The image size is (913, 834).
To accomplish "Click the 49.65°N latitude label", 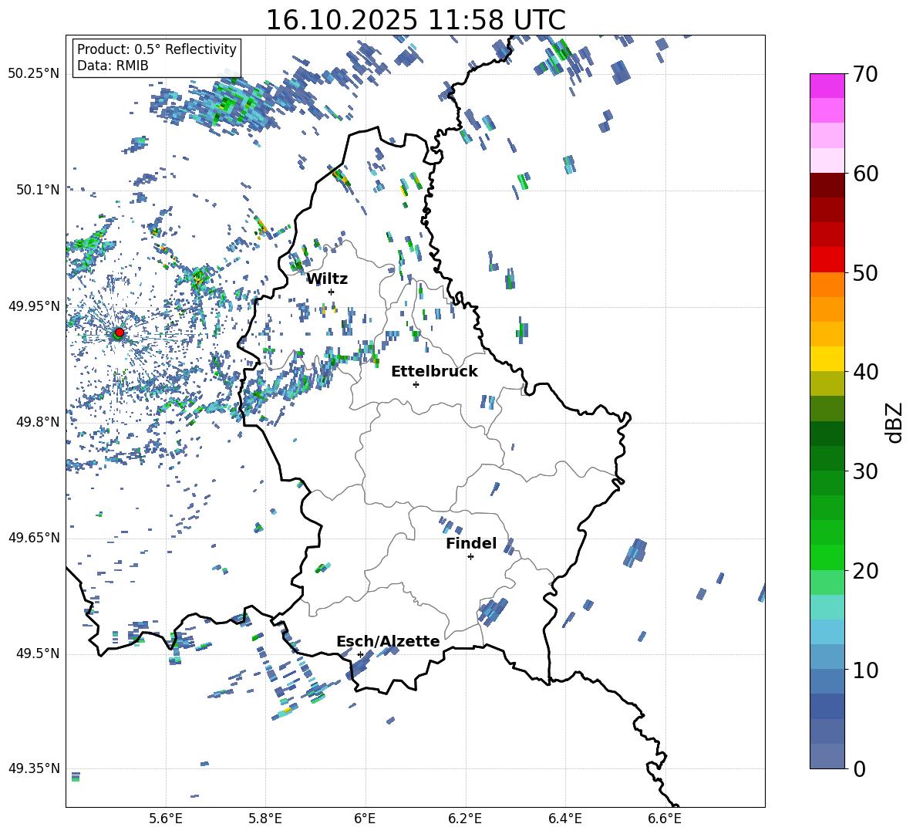I will coord(34,538).
